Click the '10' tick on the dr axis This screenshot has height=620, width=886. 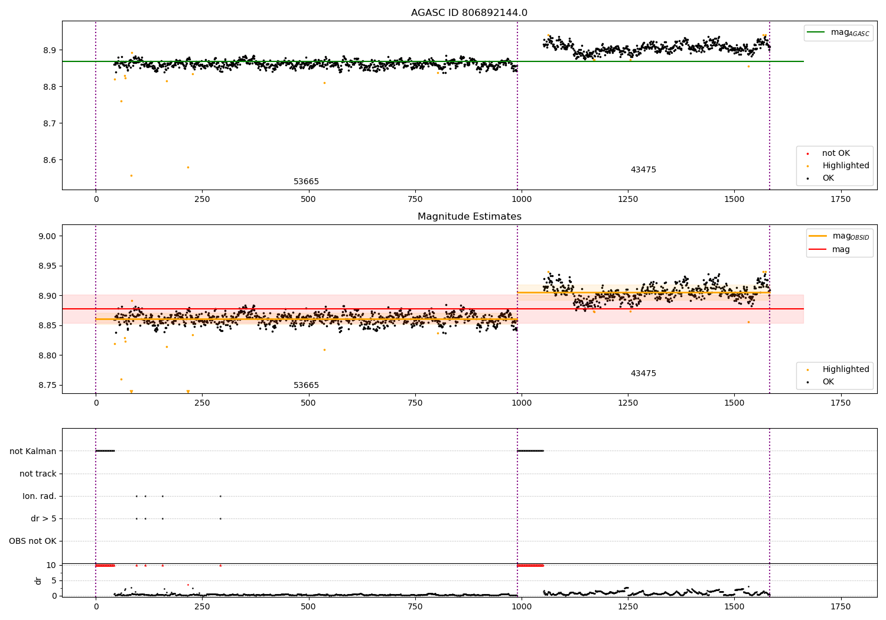51,566
